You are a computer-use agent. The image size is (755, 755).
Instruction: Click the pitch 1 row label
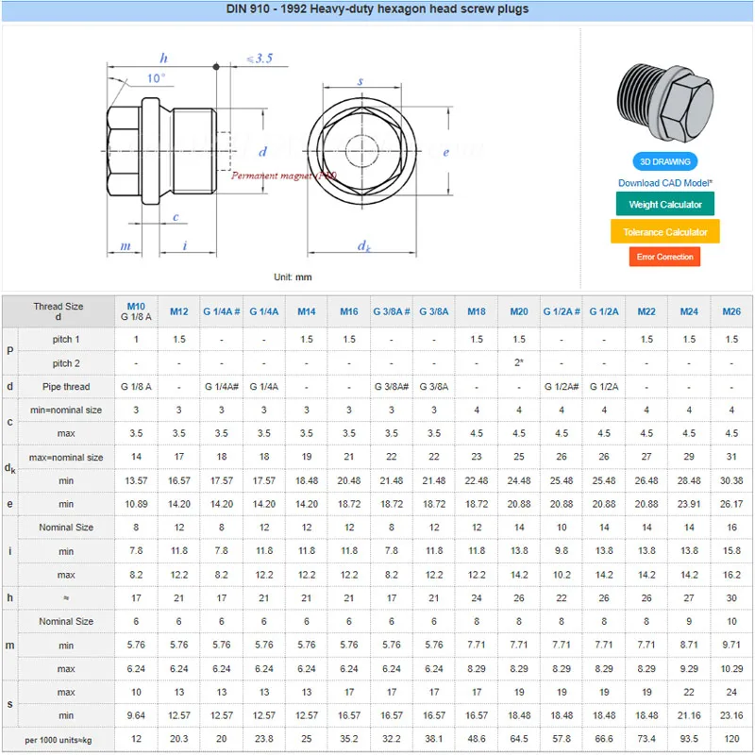(64, 339)
